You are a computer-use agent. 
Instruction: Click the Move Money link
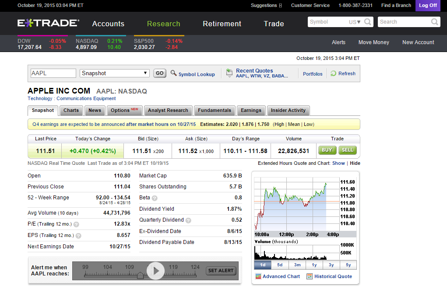coord(374,42)
